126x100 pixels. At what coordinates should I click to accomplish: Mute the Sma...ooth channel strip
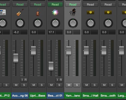[x=104, y=85]
